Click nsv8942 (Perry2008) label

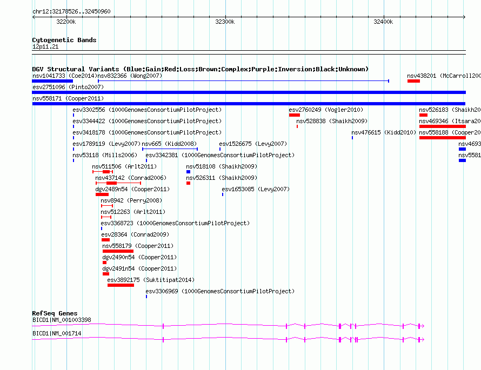coord(131,200)
